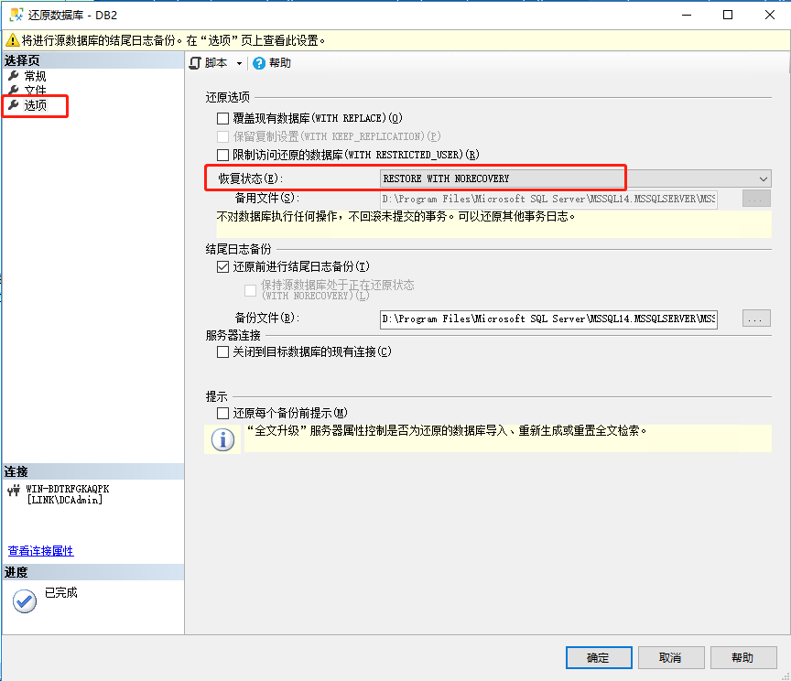This screenshot has width=791, height=681.
Task: Close the 还原数据库 dialog window
Action: [770, 16]
